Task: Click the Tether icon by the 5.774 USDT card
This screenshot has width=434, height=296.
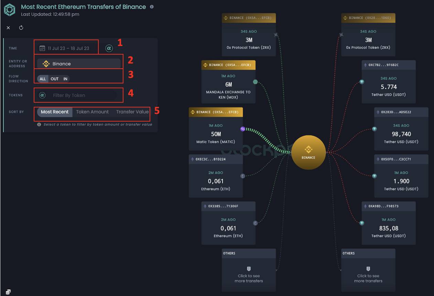Action: pyautogui.click(x=362, y=82)
